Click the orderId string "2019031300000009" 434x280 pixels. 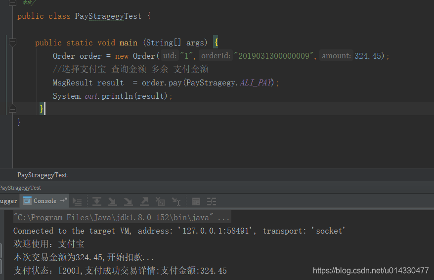(274, 56)
